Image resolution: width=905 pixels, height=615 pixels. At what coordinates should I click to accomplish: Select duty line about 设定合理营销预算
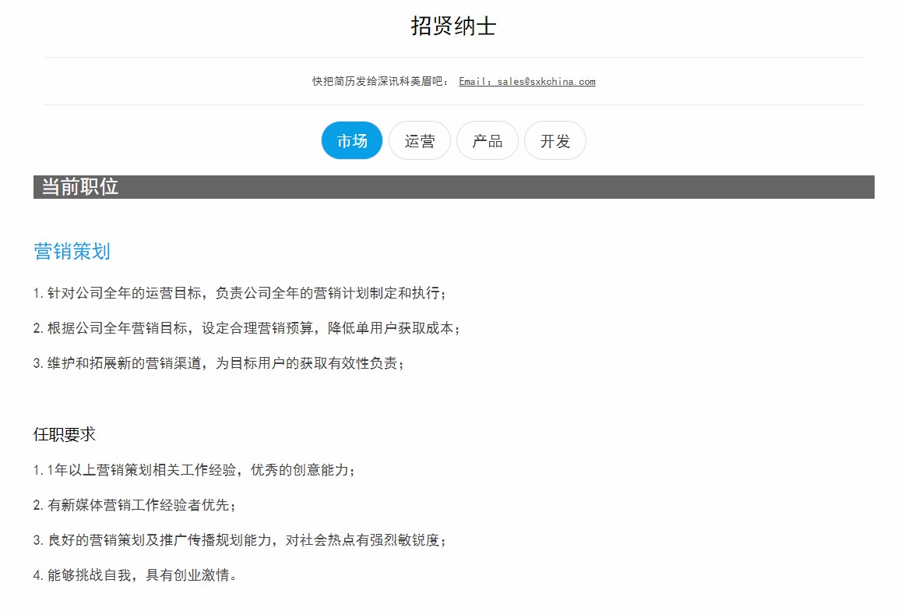(247, 328)
